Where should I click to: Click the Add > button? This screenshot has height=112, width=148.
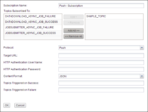73,17
